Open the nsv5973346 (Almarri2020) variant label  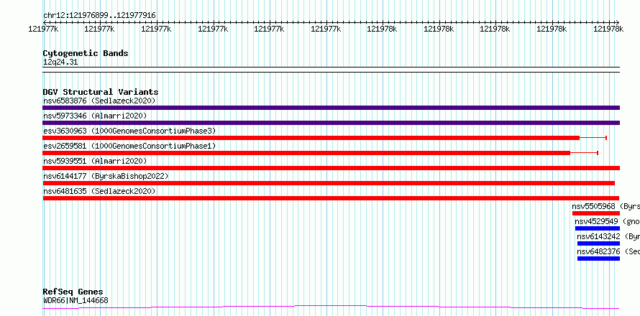(x=95, y=116)
